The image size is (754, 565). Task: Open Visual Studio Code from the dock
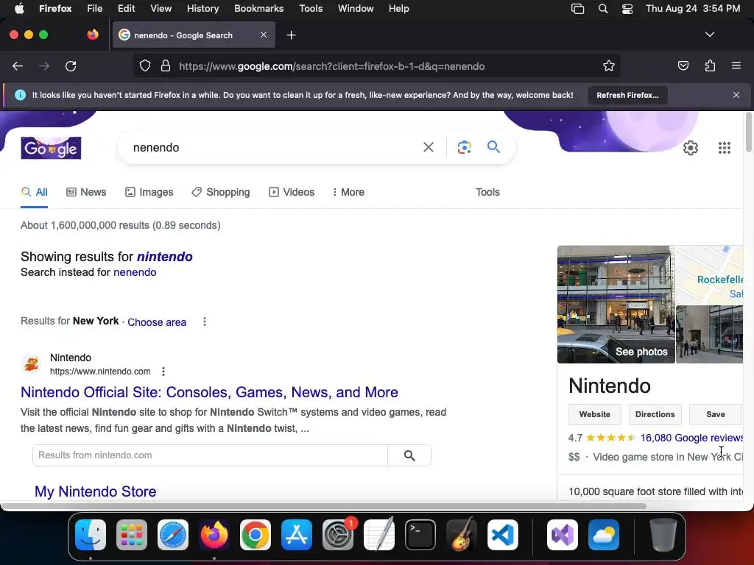503,535
